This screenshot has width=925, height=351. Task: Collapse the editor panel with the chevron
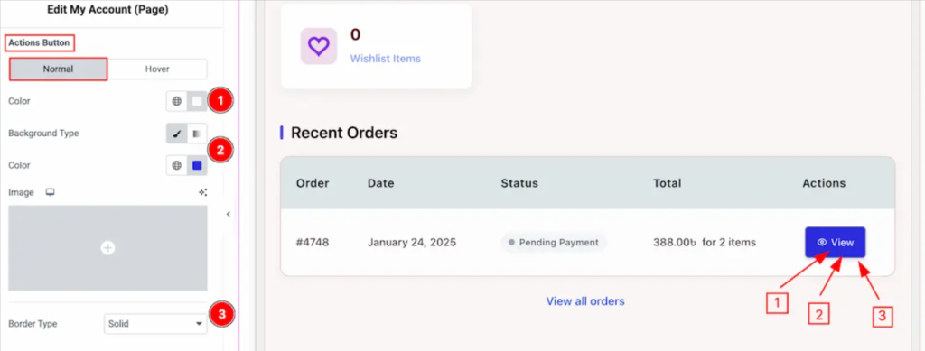229,215
